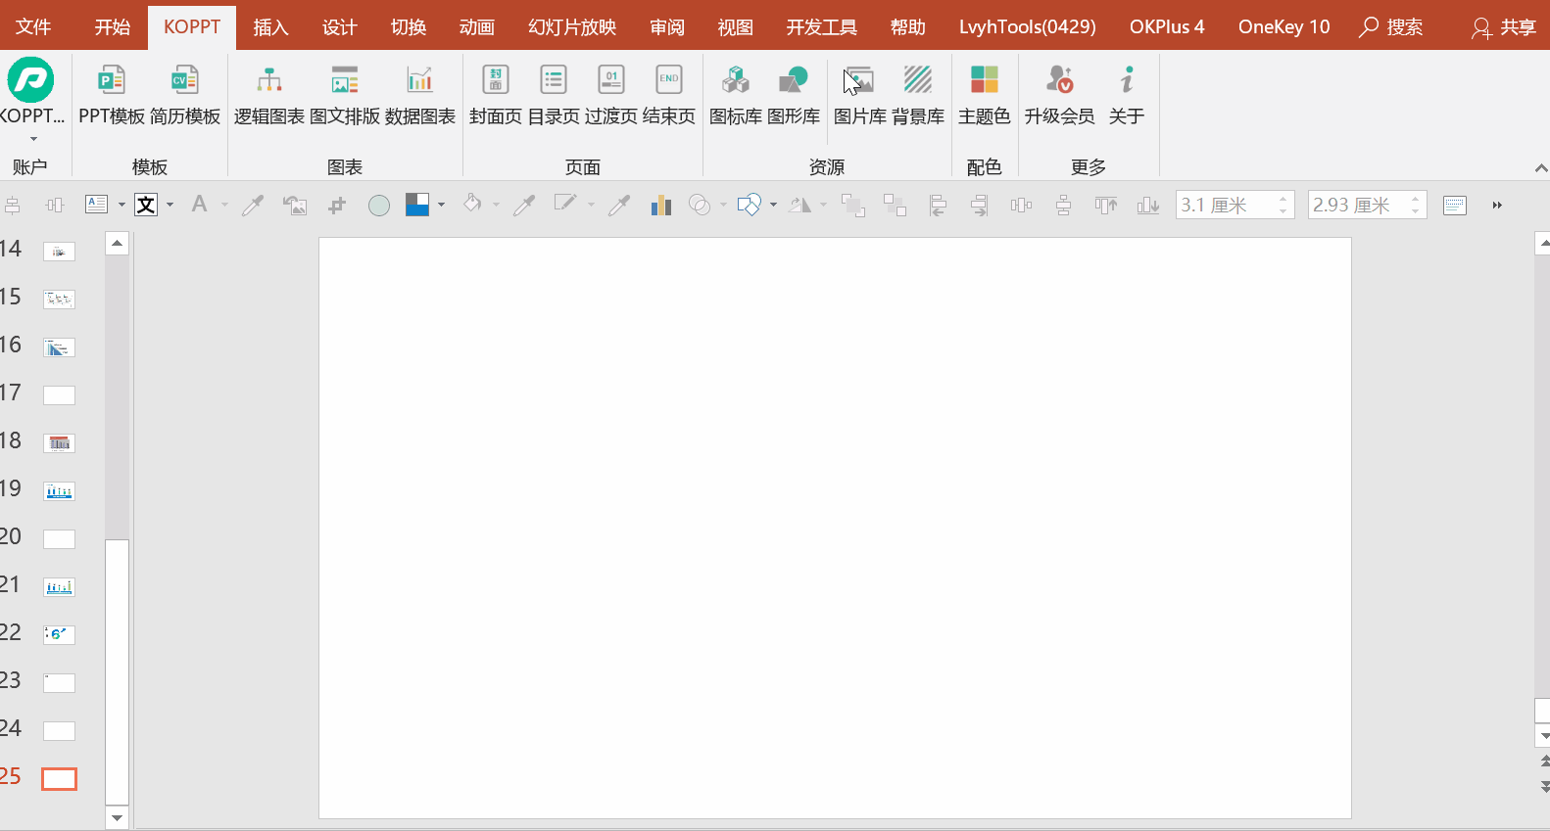Switch to the 开发工具 tab
Viewport: 1550px width, 831px height.
(x=821, y=26)
